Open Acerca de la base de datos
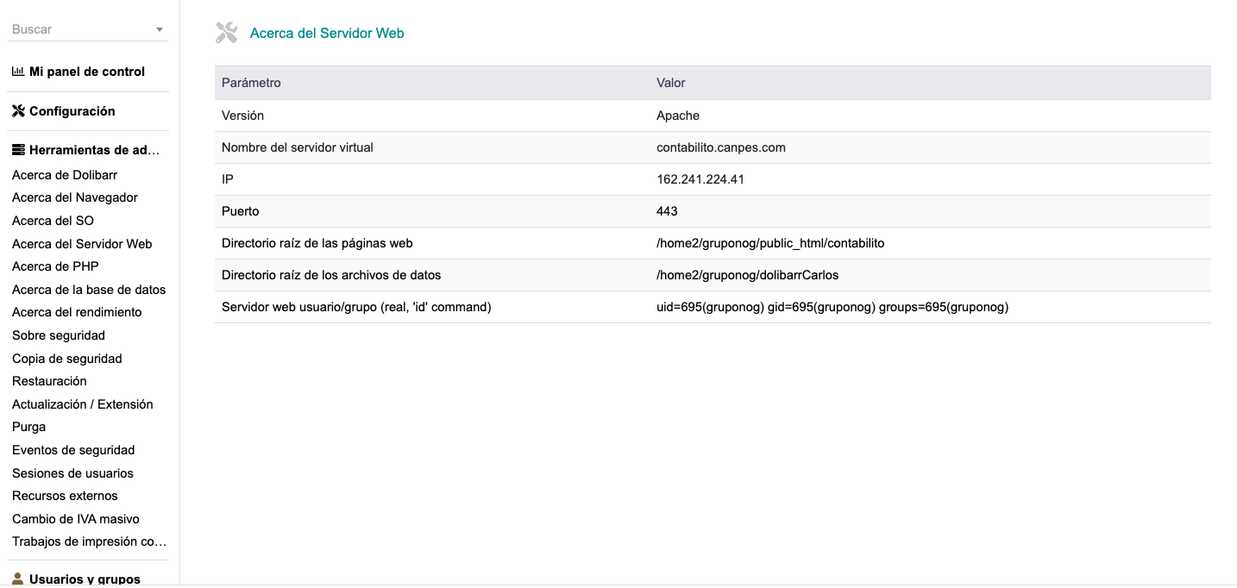Viewport: 1237px width, 588px height. tap(89, 290)
